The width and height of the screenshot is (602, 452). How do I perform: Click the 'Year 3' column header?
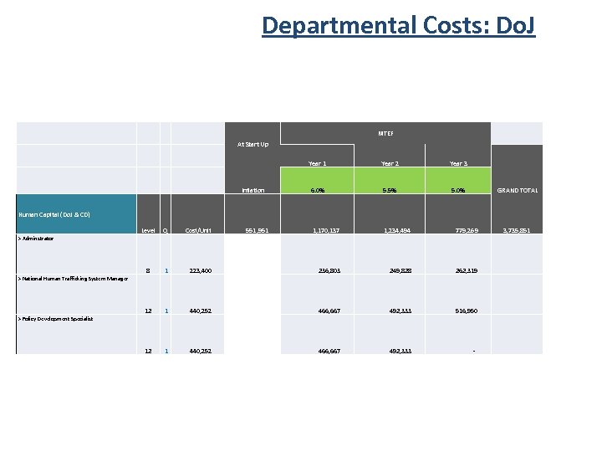[458, 163]
